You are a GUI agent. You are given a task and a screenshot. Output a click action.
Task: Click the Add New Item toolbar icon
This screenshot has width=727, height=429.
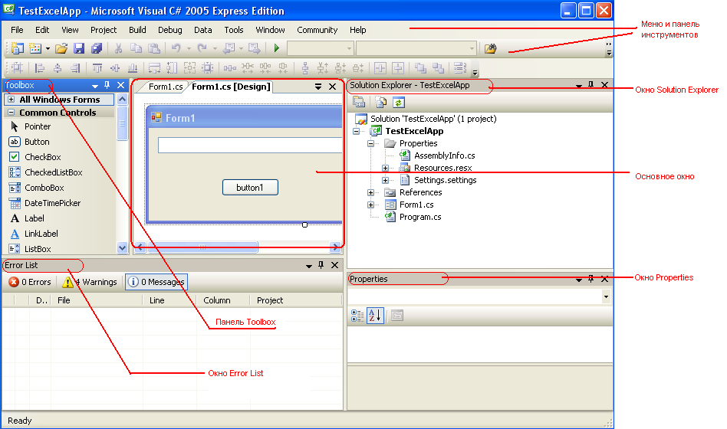click(x=35, y=48)
